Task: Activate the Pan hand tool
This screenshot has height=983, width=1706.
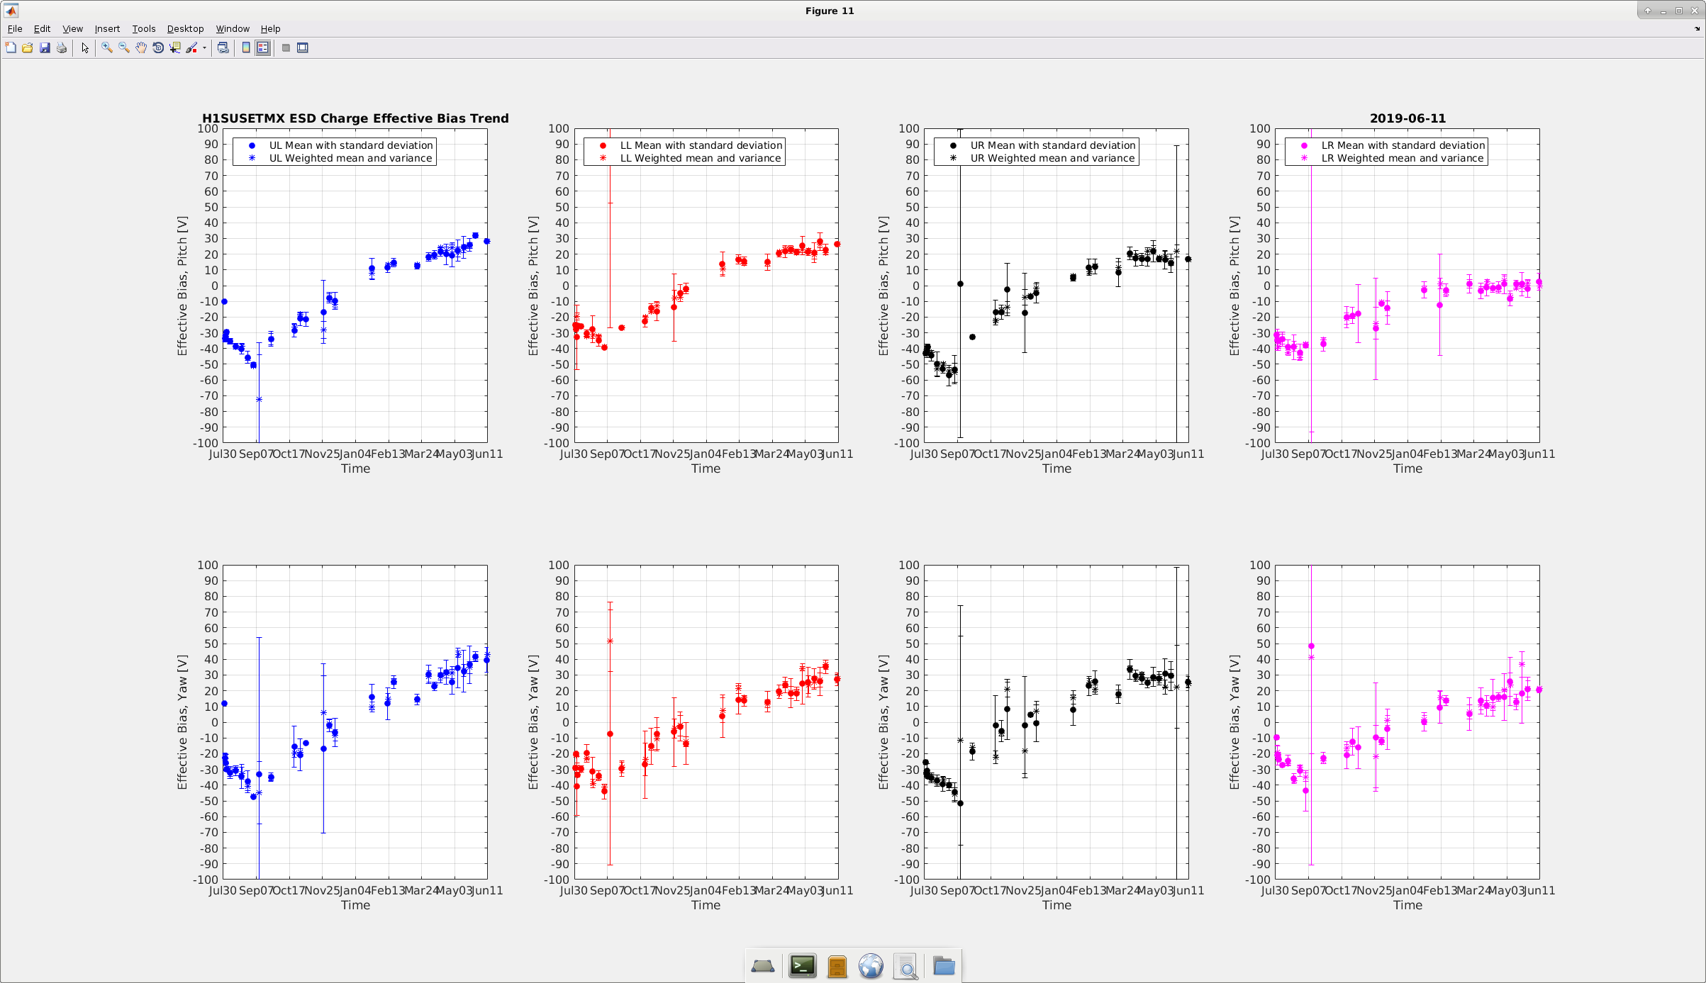Action: click(x=141, y=47)
